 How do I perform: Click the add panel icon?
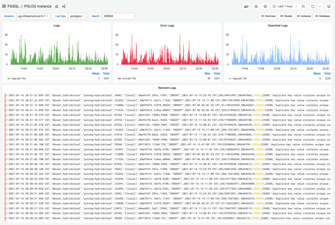coord(246,7)
